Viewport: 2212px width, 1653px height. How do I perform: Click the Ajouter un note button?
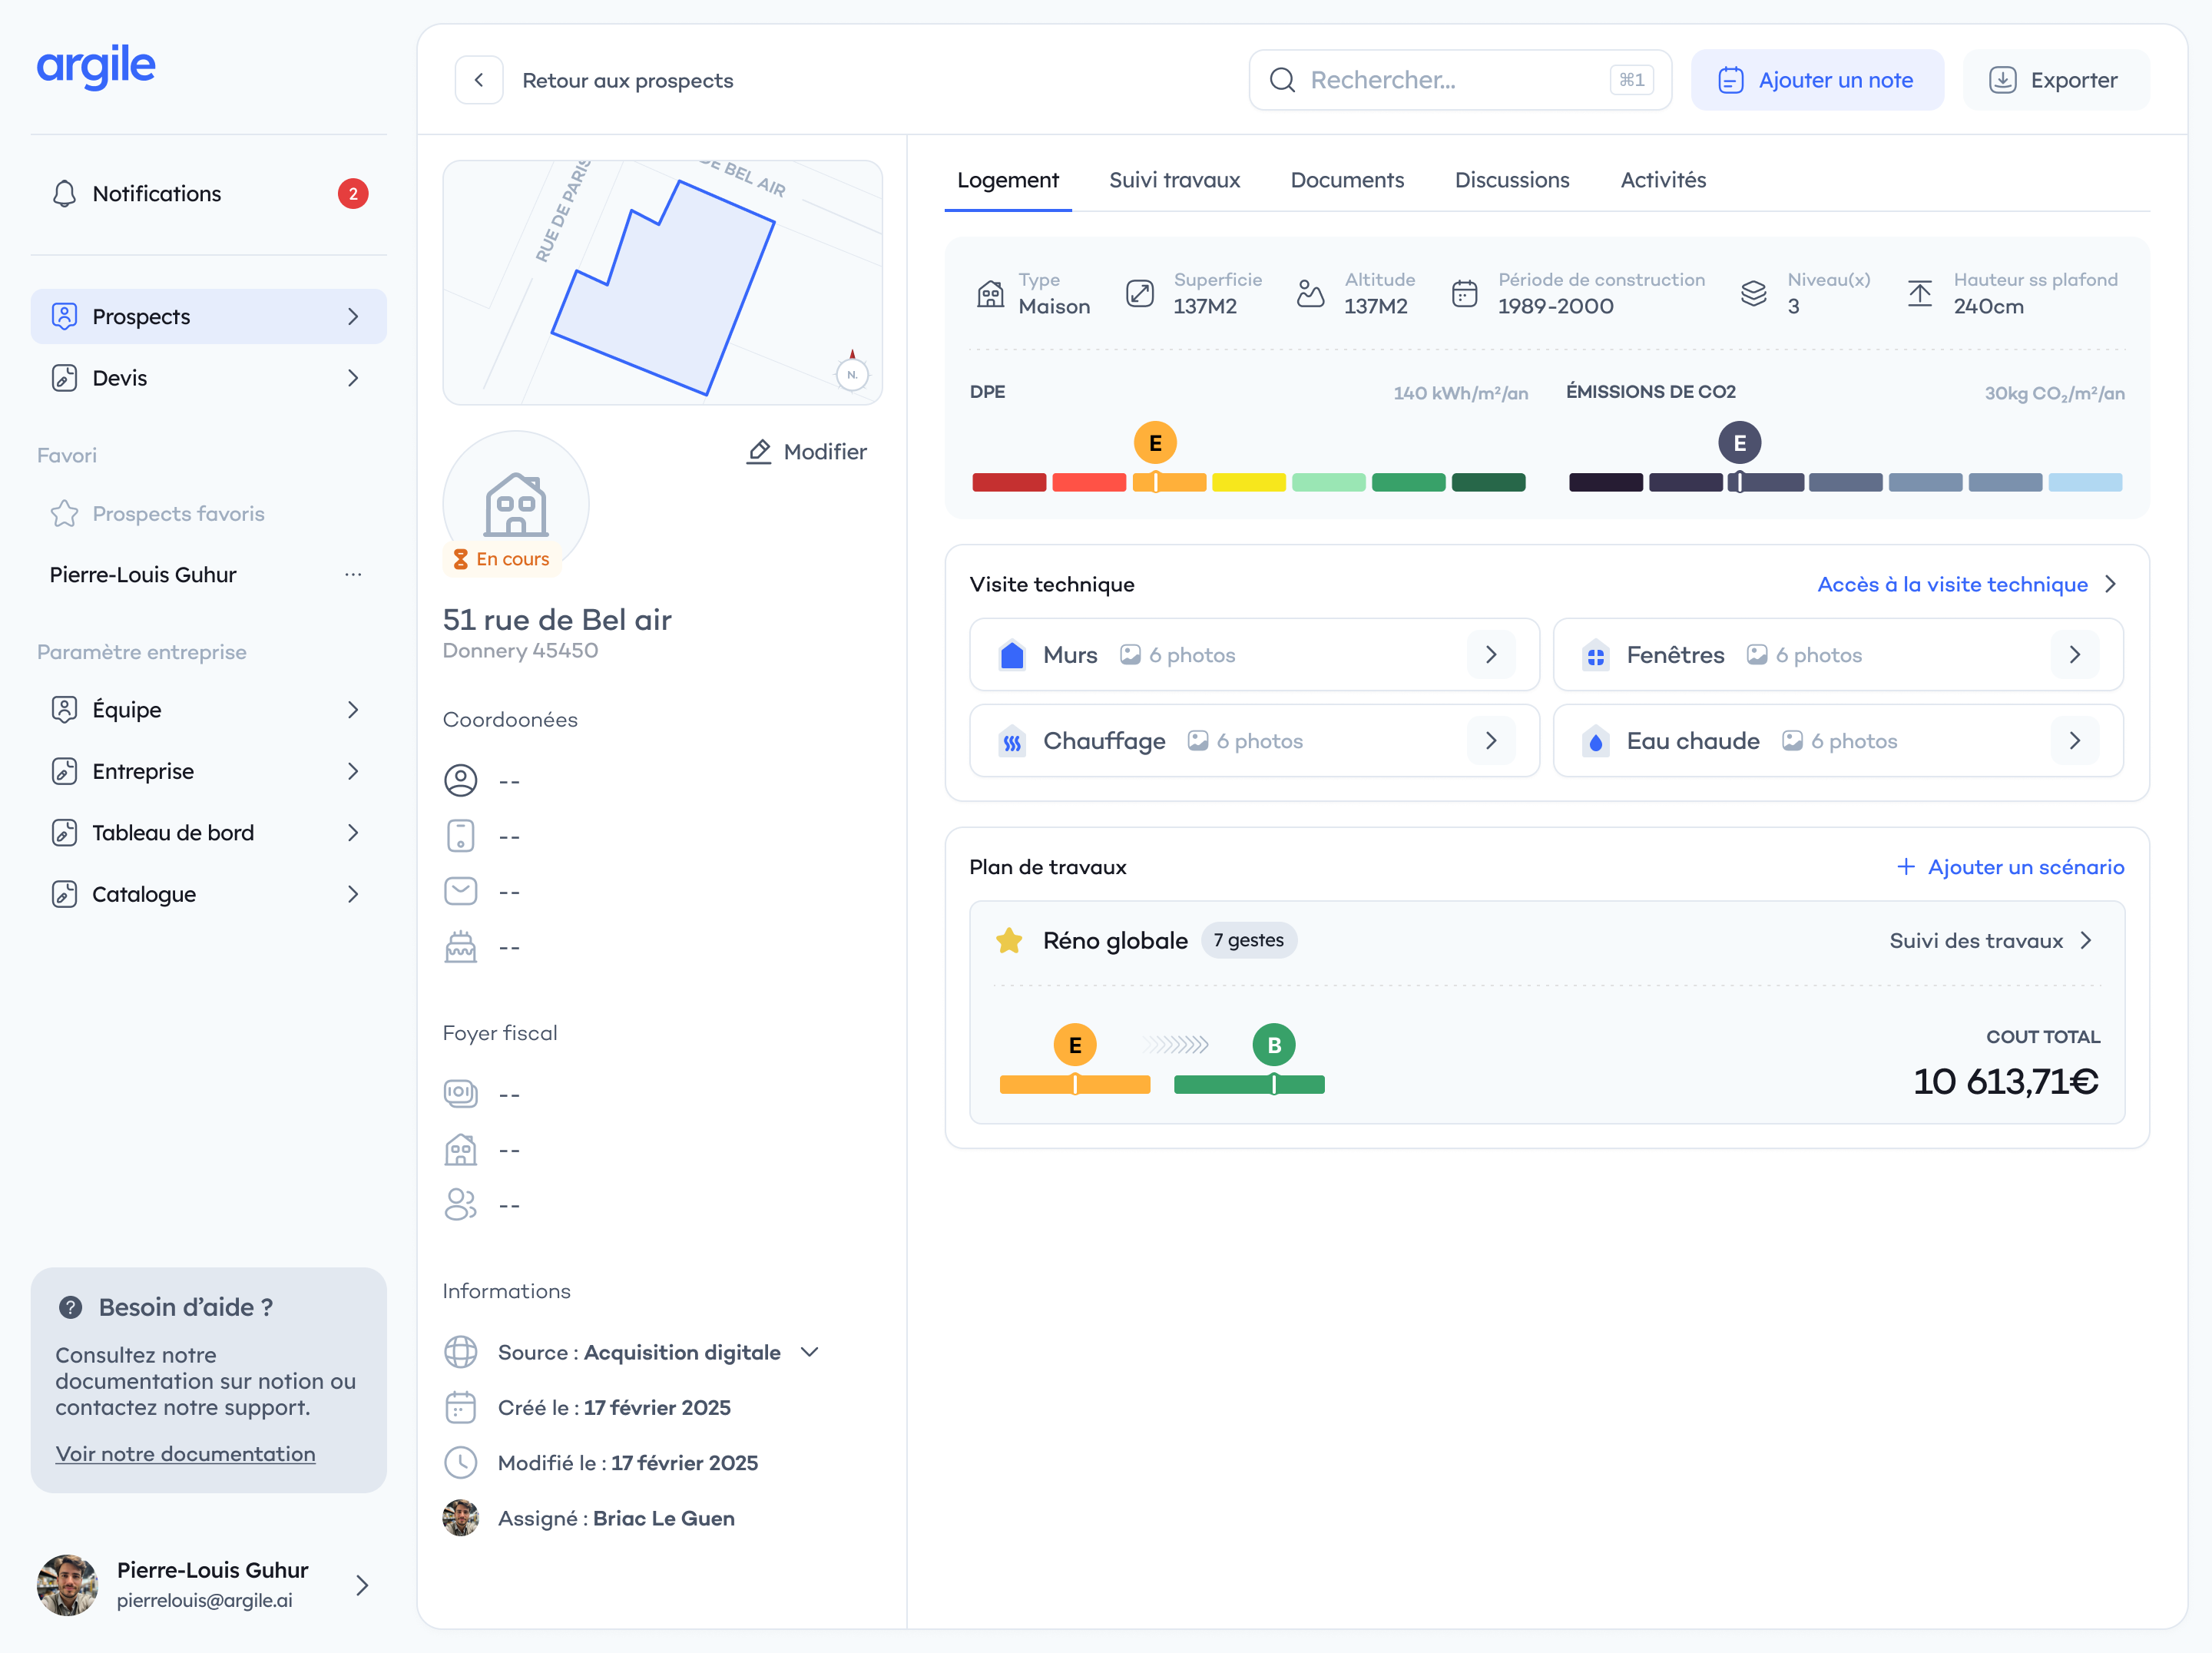coord(1816,80)
